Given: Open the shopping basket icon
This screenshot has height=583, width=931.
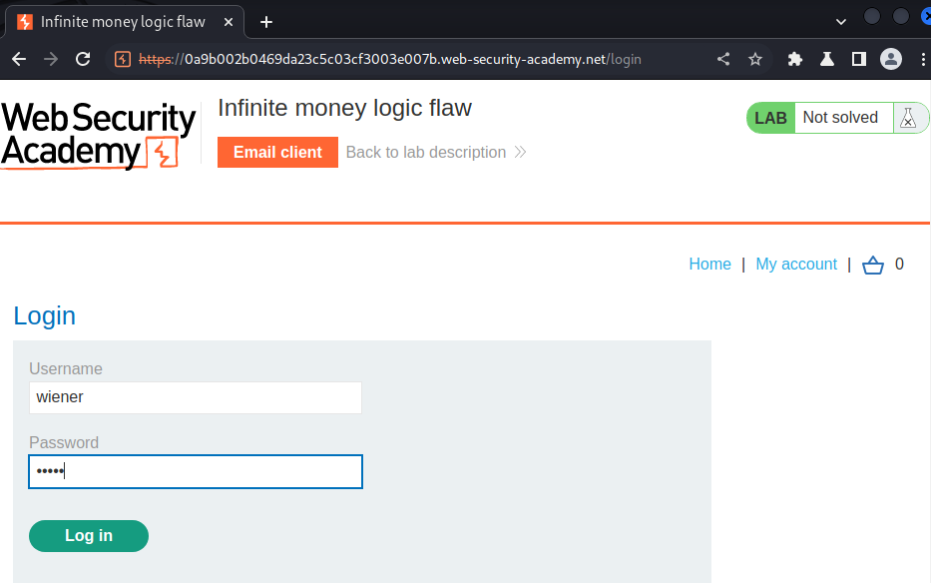Looking at the screenshot, I should pyautogui.click(x=872, y=265).
